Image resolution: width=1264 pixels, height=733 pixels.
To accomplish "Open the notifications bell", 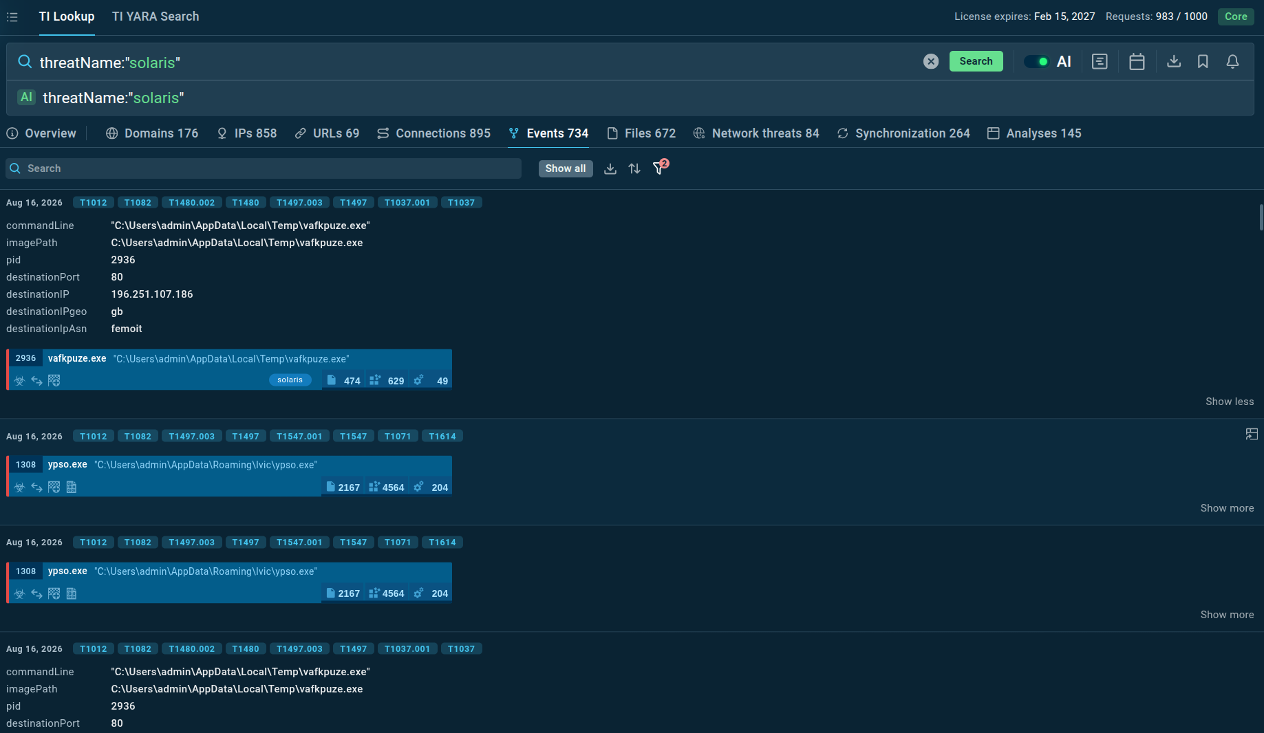I will [1232, 61].
